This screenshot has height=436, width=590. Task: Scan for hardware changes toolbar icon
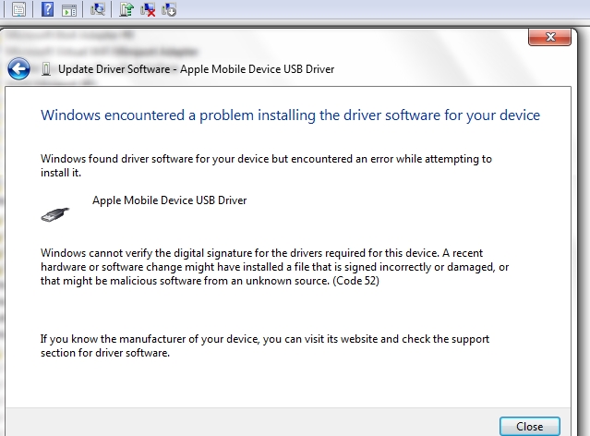[98, 9]
